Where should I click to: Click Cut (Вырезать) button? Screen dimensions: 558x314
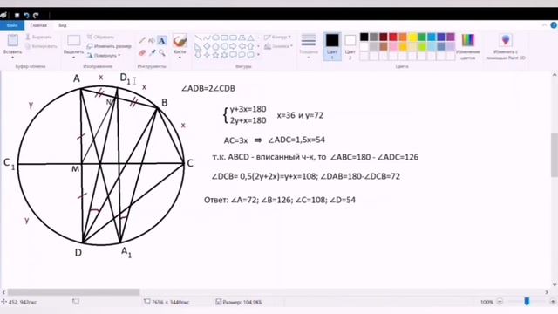[38, 37]
